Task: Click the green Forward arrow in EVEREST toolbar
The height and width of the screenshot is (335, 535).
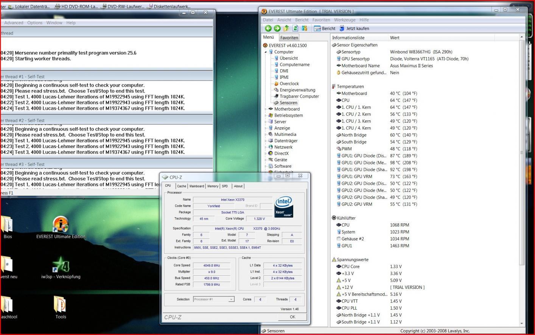Action: (277, 28)
